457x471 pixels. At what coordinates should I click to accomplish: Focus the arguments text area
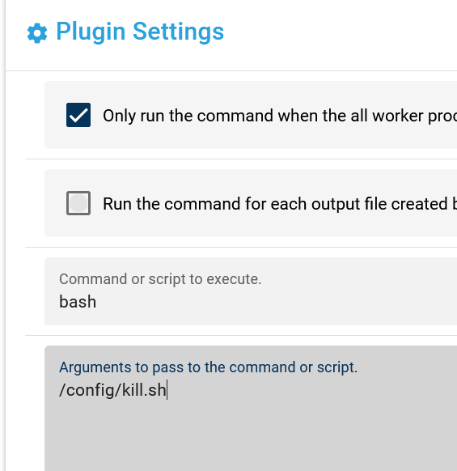[251, 409]
